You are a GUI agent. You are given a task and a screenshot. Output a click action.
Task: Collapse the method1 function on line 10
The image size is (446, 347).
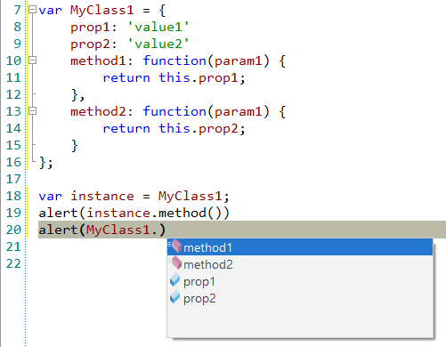pyautogui.click(x=32, y=61)
